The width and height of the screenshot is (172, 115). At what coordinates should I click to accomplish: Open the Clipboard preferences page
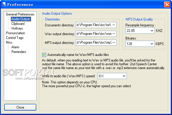click(18, 24)
